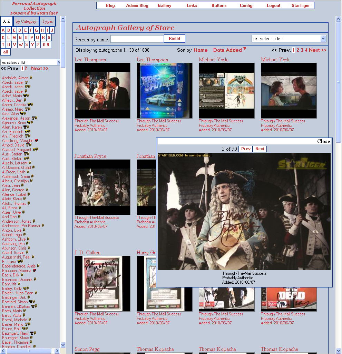Open the Links menu item

[192, 6]
